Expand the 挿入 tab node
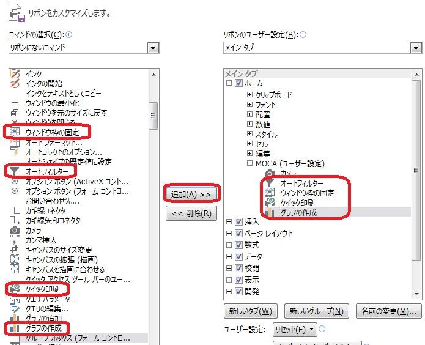This screenshot has width=425, height=345. coord(229,221)
